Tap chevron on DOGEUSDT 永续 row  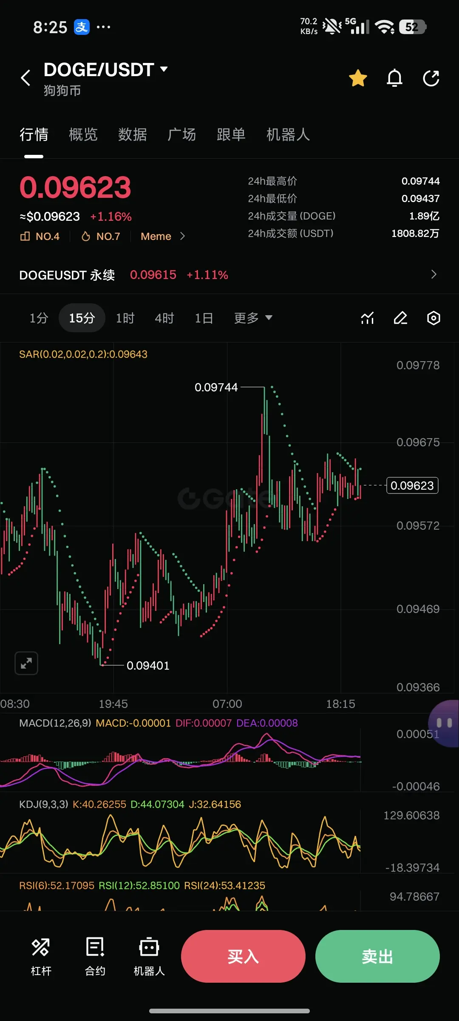click(x=433, y=274)
